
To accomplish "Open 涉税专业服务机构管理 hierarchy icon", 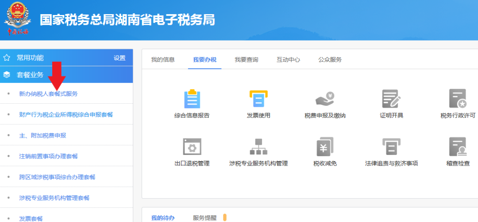I will 258,147.
